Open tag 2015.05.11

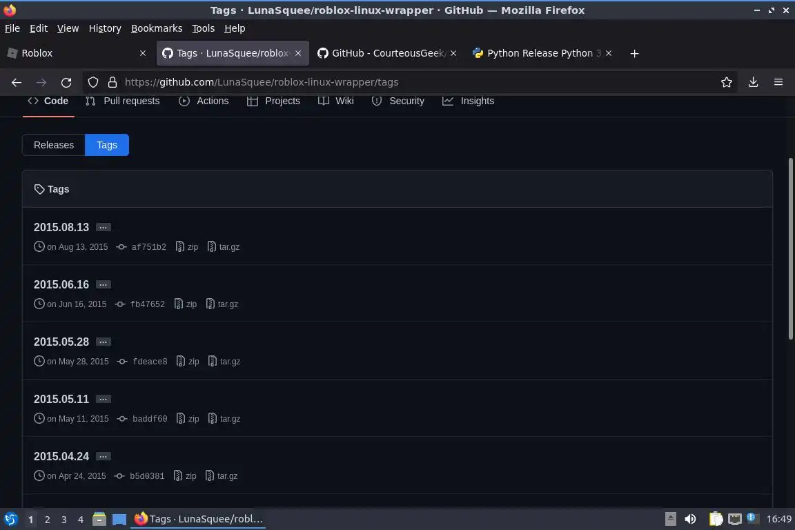pos(61,399)
